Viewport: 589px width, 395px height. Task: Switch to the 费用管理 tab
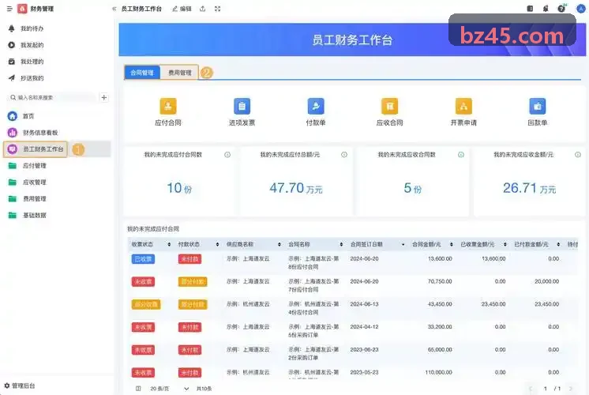179,73
